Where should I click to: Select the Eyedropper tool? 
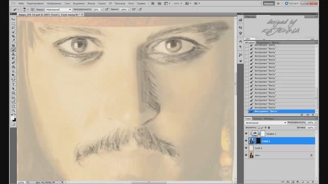(x=13, y=41)
